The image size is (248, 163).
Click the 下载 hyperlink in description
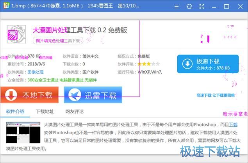[x=233, y=125]
